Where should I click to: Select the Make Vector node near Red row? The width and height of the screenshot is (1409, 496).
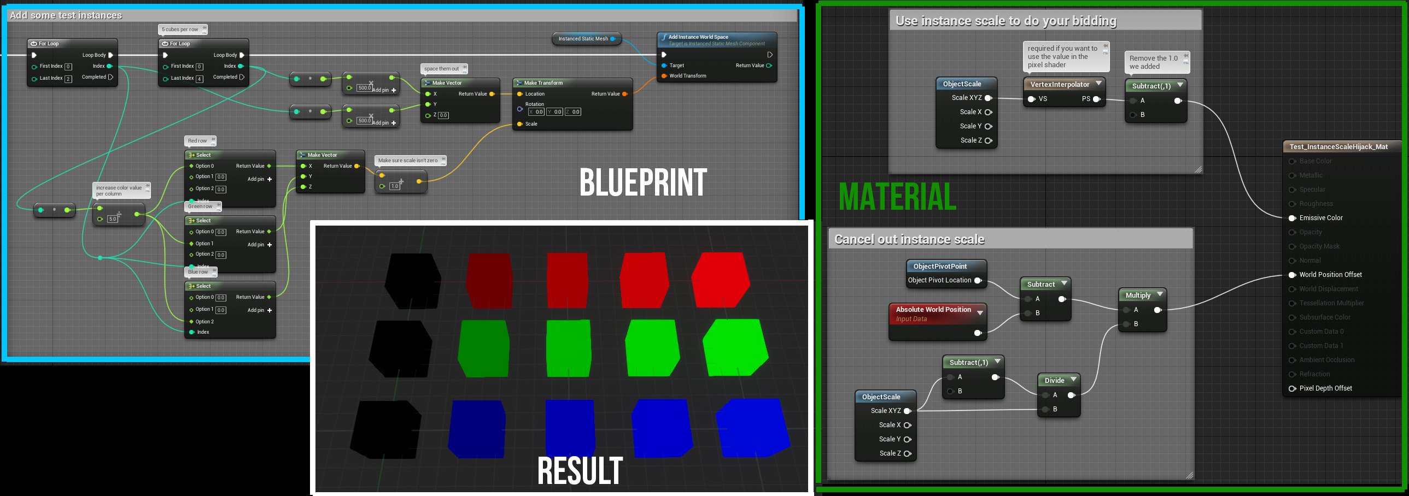(321, 155)
